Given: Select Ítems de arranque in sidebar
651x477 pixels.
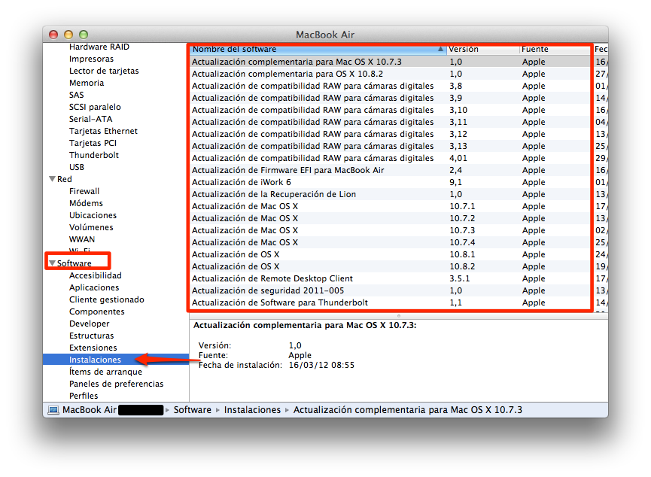Looking at the screenshot, I should tap(105, 372).
